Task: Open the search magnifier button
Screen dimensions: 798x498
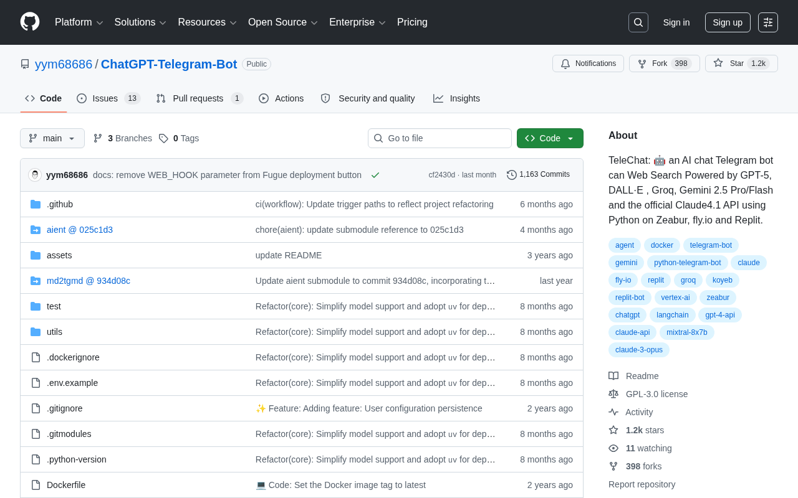Action: [638, 22]
